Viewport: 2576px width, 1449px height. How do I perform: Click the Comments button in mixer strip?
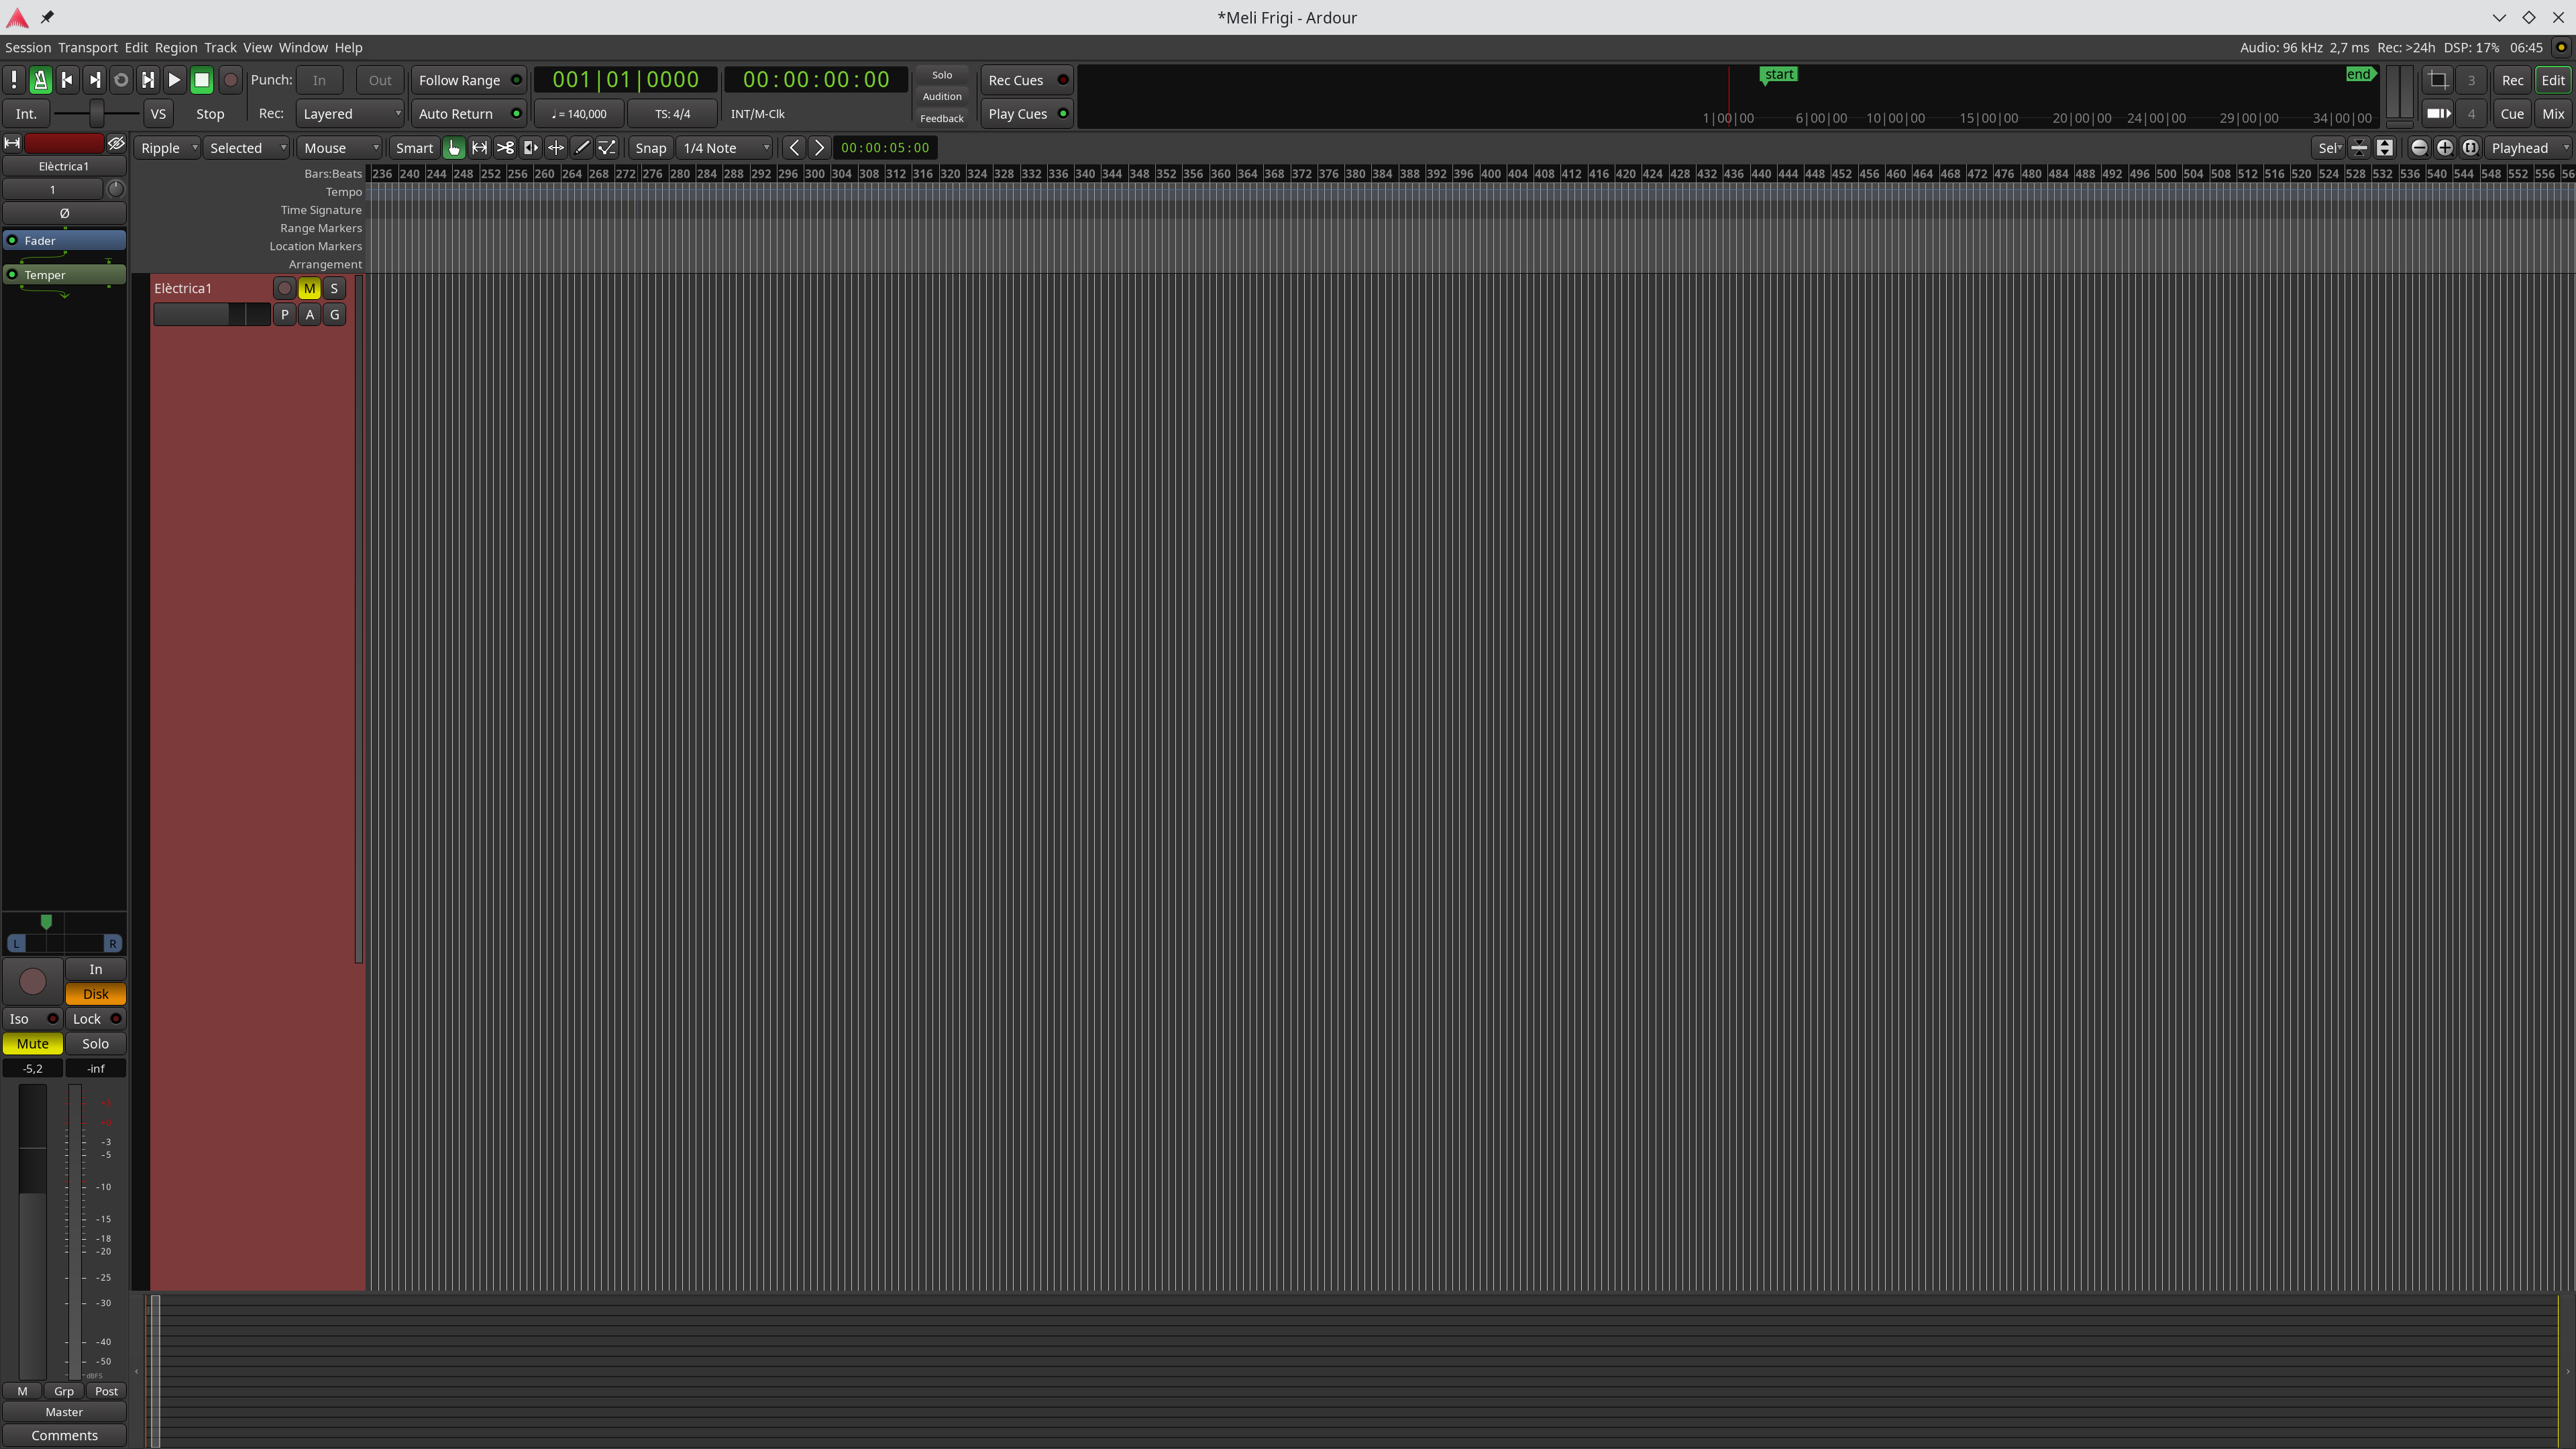click(x=64, y=1435)
